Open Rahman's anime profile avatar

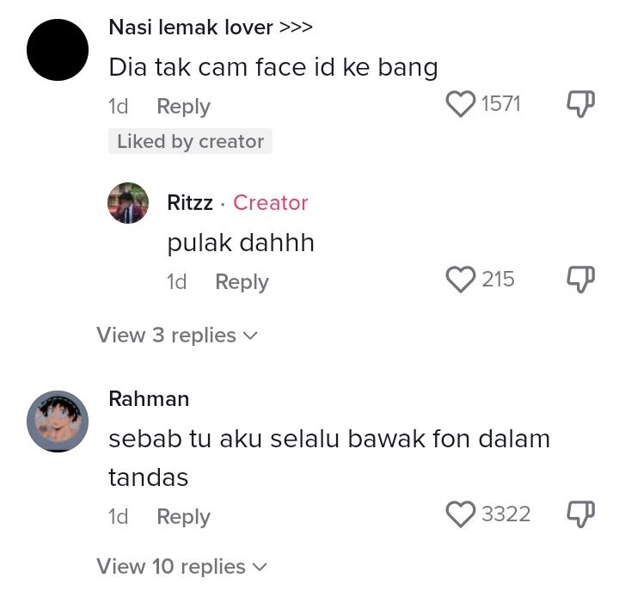(x=58, y=421)
